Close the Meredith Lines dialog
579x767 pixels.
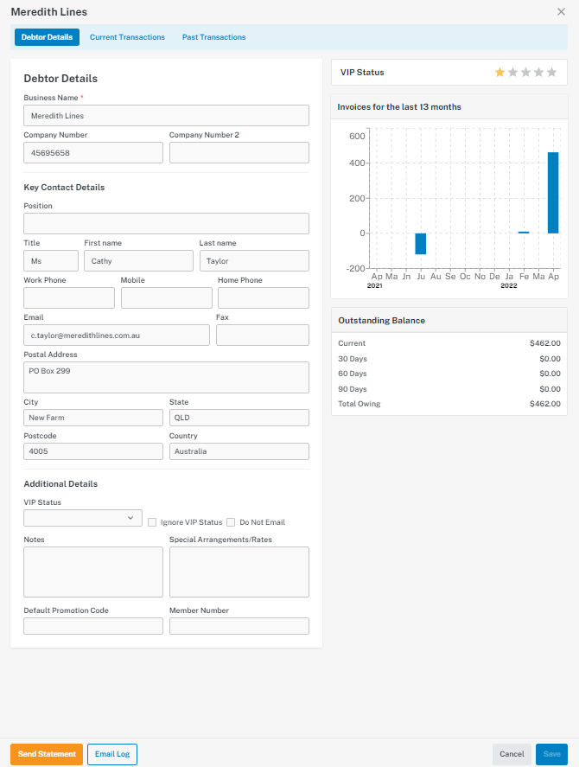click(561, 12)
